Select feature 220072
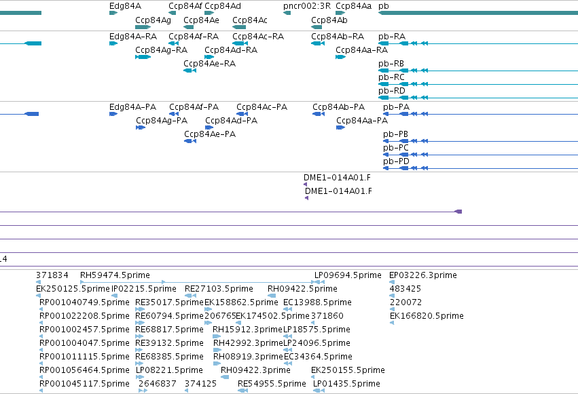The image size is (578, 394). 405,302
